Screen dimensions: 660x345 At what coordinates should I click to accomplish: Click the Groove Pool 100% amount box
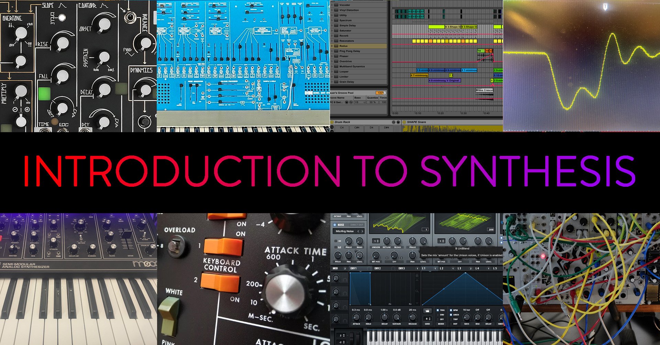click(381, 93)
